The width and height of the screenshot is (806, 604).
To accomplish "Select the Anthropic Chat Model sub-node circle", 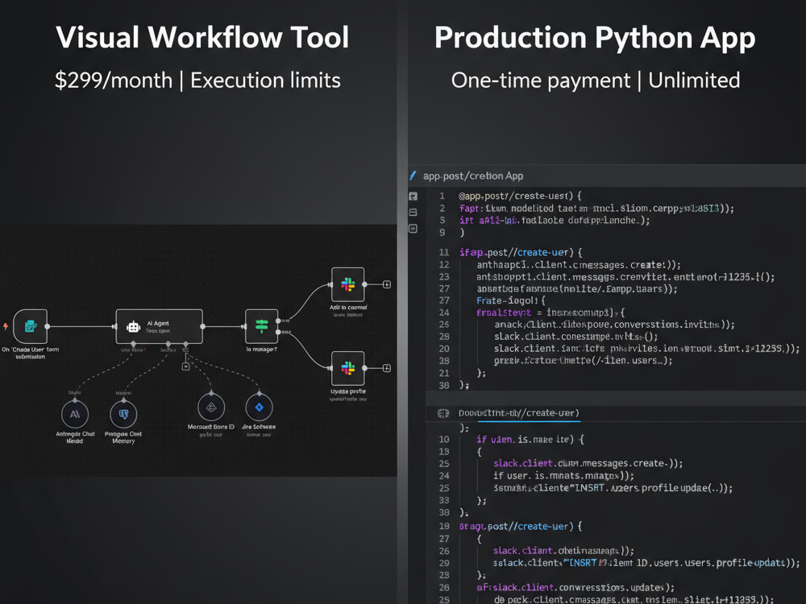I will [x=75, y=414].
